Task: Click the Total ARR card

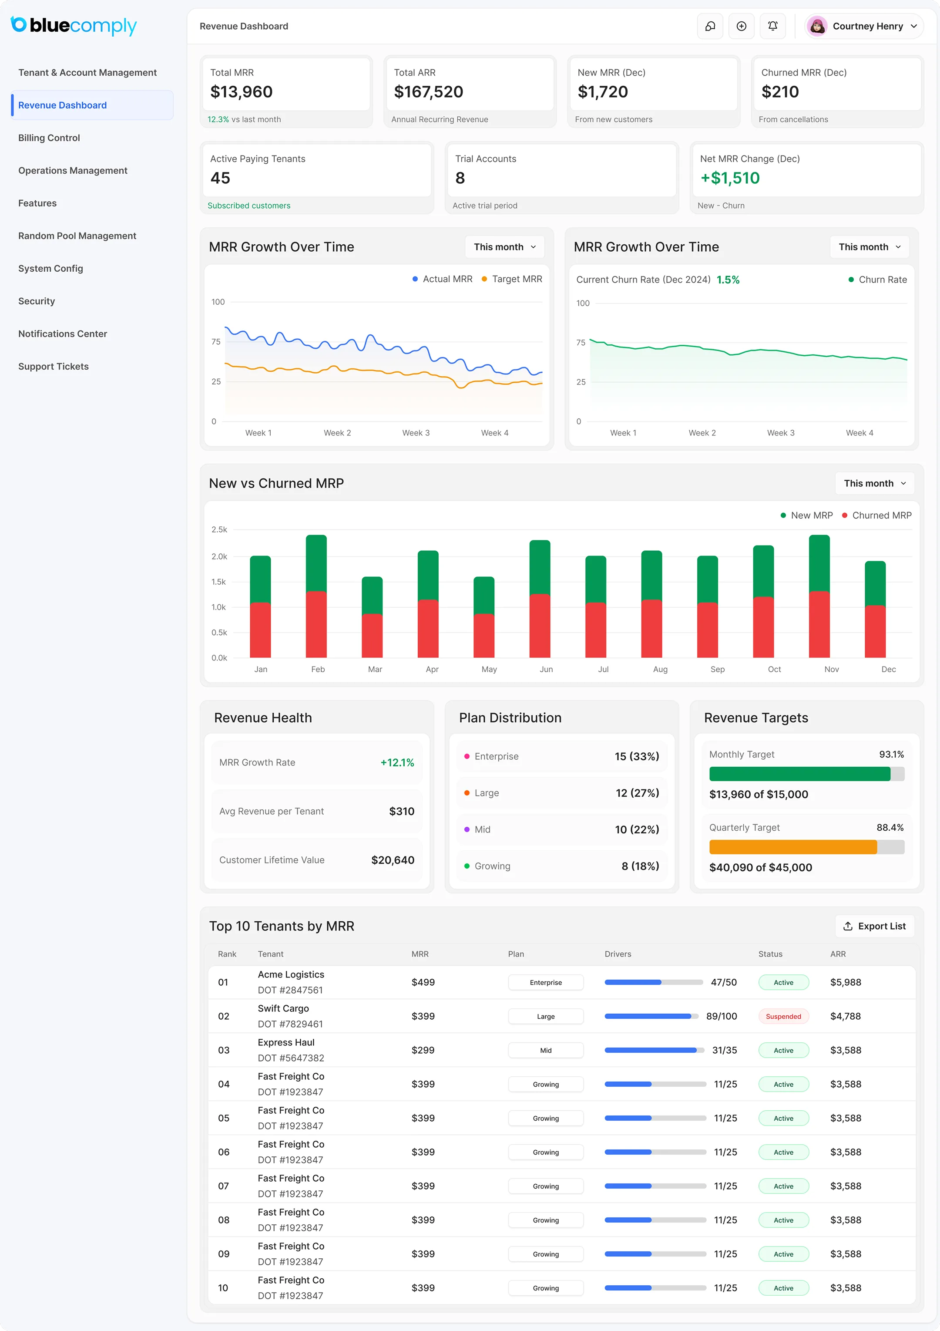Action: pyautogui.click(x=470, y=91)
